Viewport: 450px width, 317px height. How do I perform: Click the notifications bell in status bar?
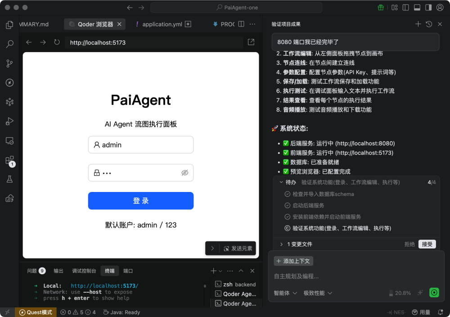tap(440, 312)
